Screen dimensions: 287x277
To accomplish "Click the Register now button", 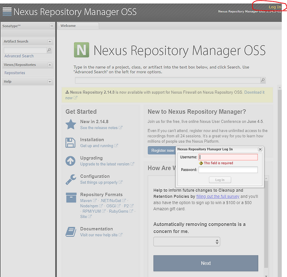I will [x=162, y=150].
